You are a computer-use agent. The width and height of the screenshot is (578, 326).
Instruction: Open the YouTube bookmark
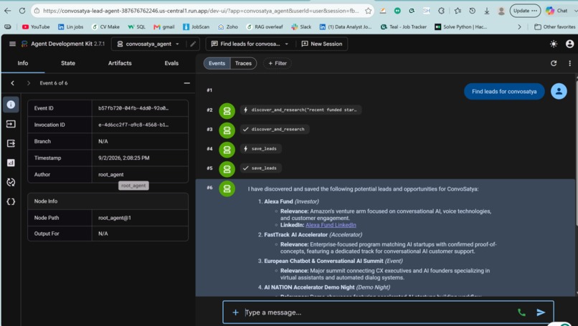click(36, 27)
